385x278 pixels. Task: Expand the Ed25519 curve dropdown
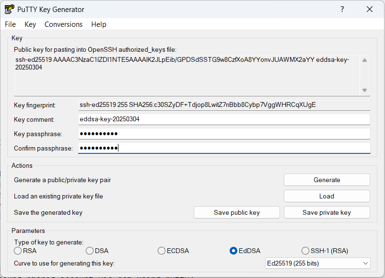tap(317, 263)
